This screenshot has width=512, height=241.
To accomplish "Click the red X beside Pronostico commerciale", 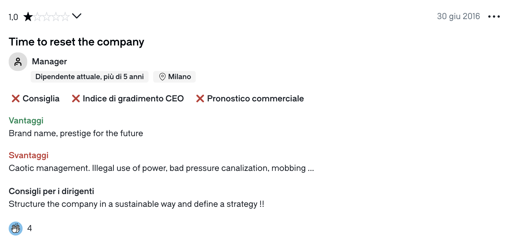I will click(x=200, y=99).
